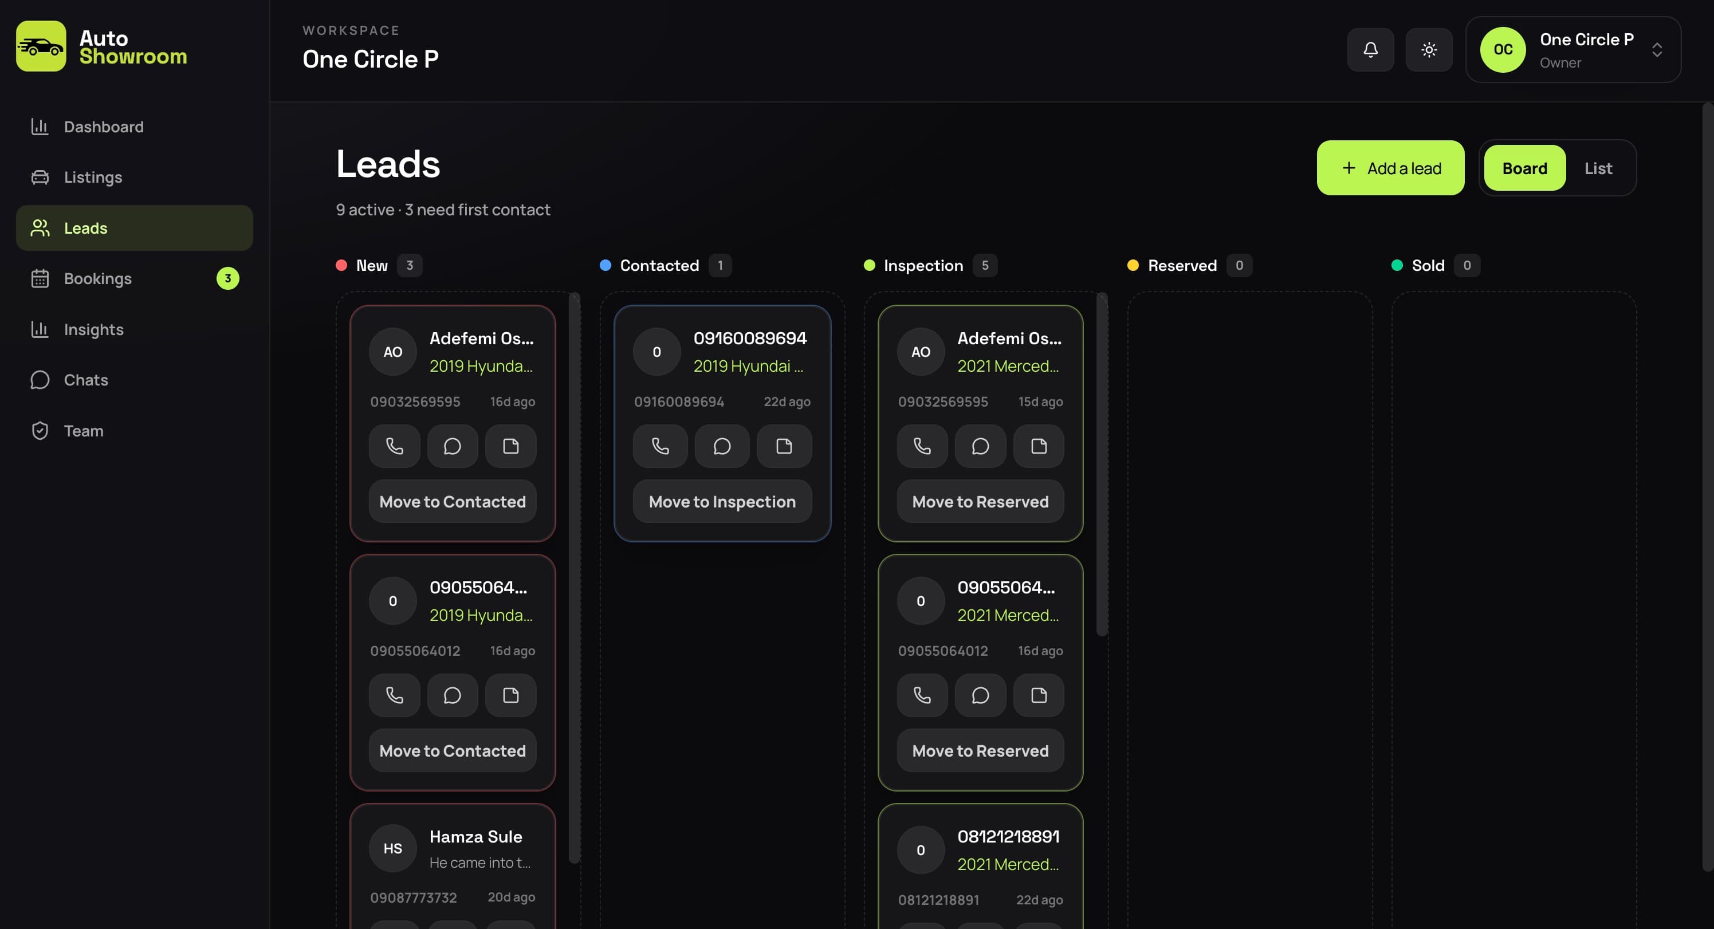Click "9 active · 3 need first contact" subtitle
The height and width of the screenshot is (929, 1714).
(x=442, y=210)
